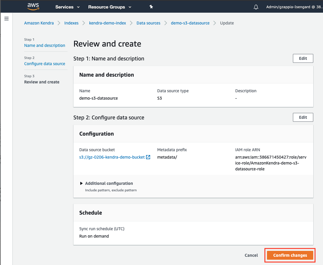Jump to Step 2 Configure data source
This screenshot has height=265, width=323.
[45, 64]
